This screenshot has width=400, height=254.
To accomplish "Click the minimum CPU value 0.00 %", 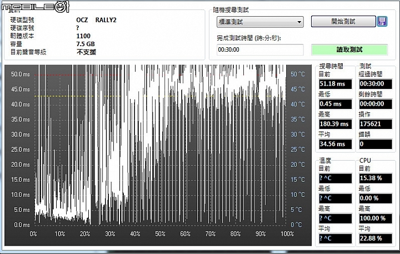I will click(375, 198).
